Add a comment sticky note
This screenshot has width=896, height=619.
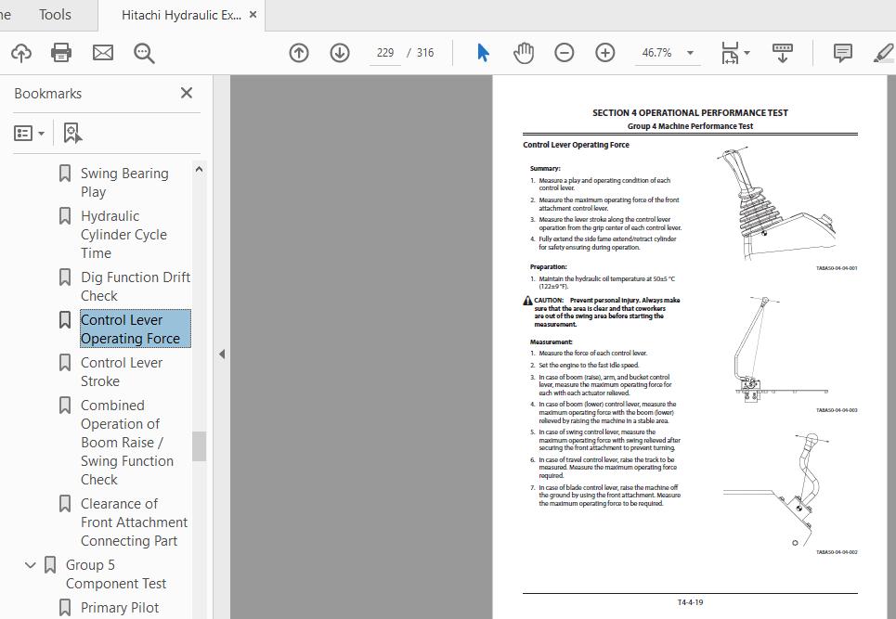[843, 53]
